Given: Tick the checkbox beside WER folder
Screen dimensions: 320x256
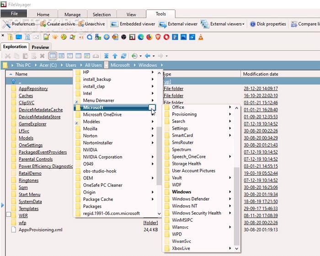Looking at the screenshot, I should (8, 214).
